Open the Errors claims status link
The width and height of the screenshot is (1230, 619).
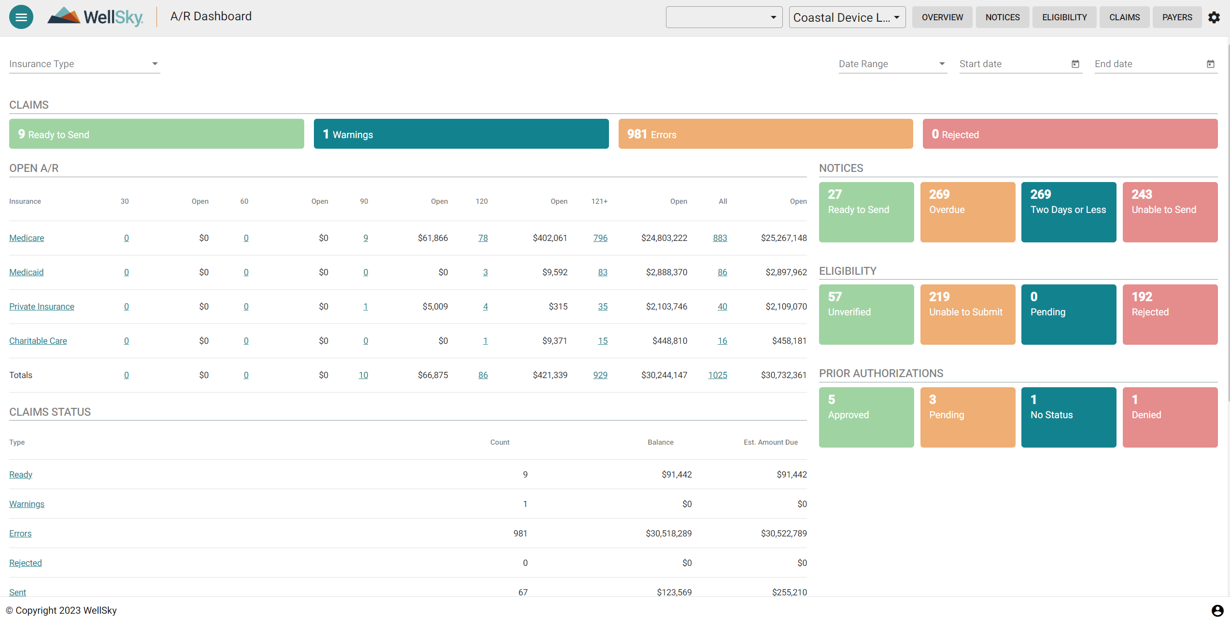point(20,533)
